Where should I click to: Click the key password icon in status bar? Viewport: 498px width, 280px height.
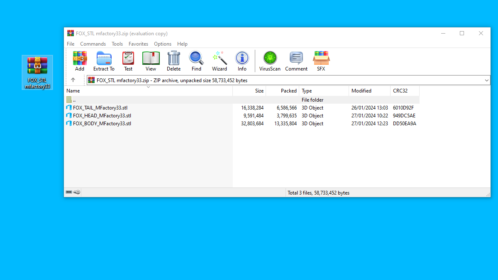(77, 192)
